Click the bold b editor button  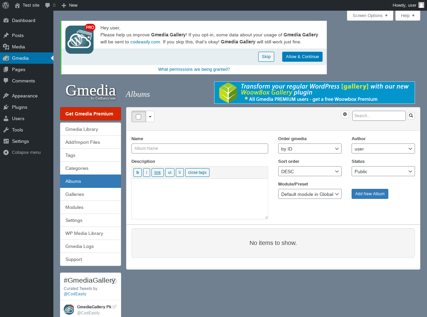137,173
